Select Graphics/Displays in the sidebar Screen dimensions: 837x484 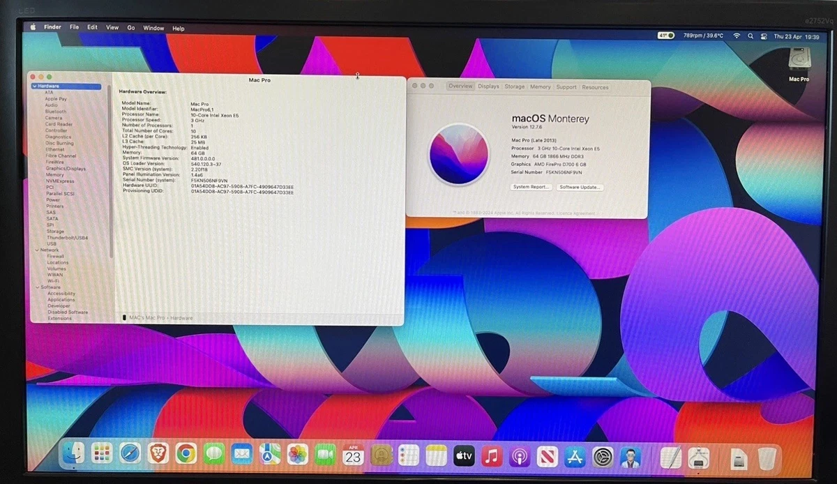pos(66,168)
